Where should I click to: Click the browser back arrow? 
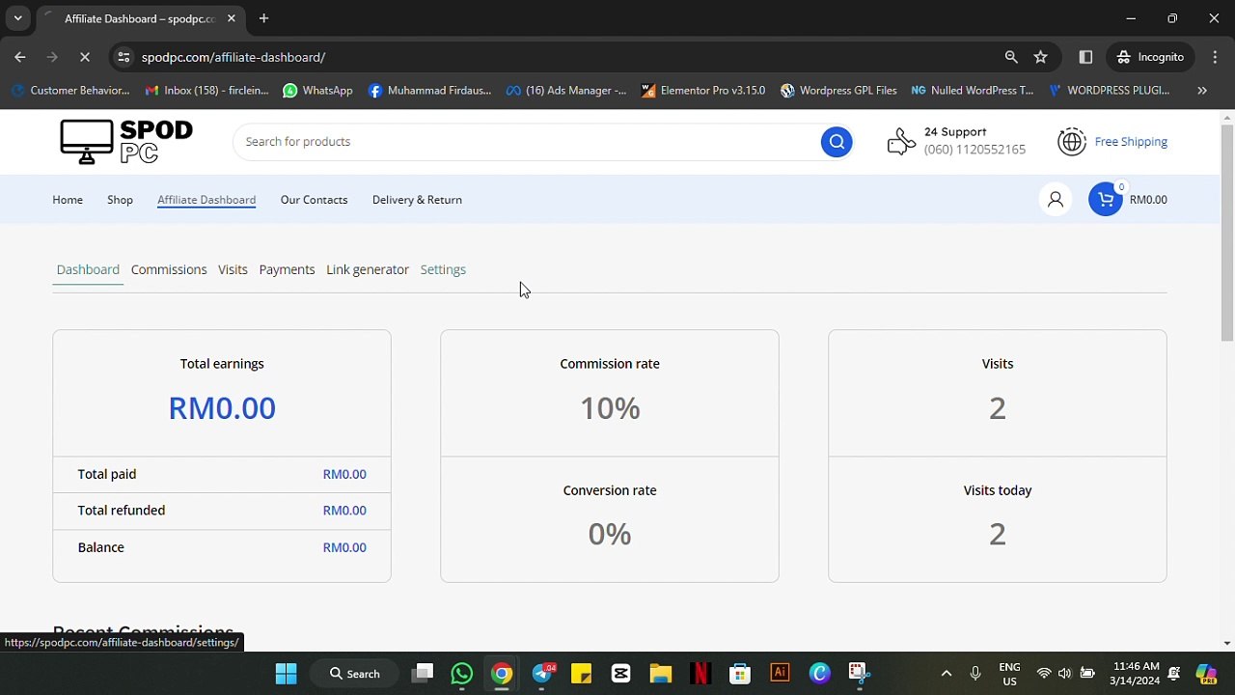click(x=20, y=57)
